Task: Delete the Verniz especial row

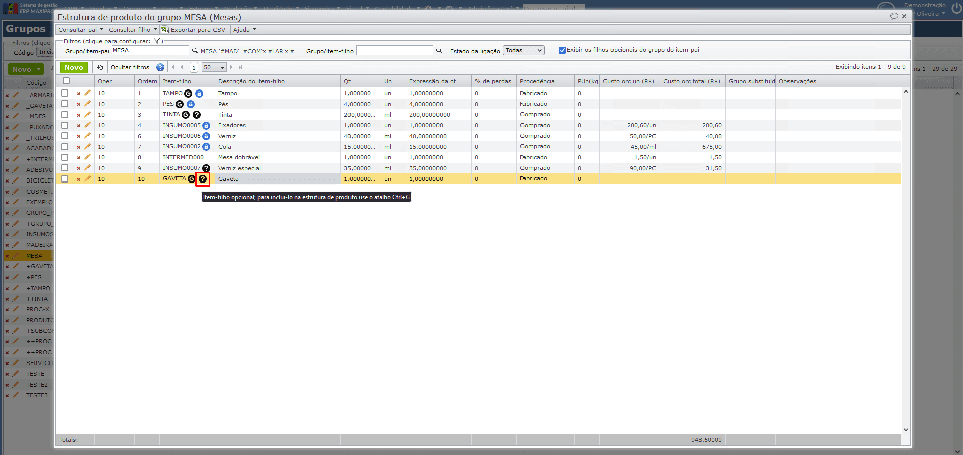Action: (x=79, y=168)
